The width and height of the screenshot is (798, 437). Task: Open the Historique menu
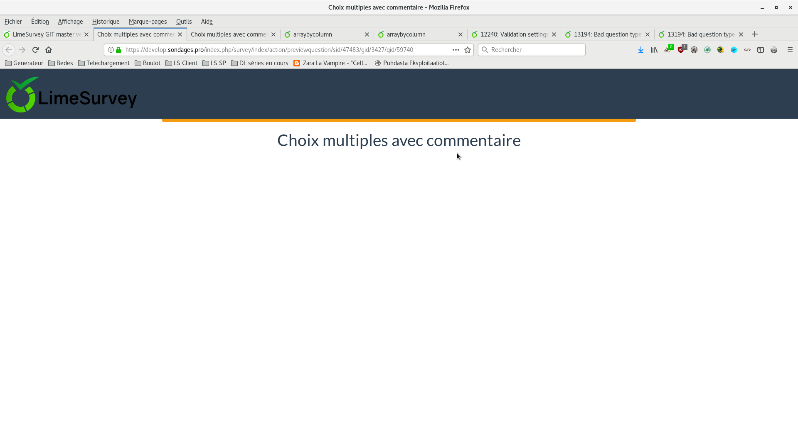[x=106, y=22]
